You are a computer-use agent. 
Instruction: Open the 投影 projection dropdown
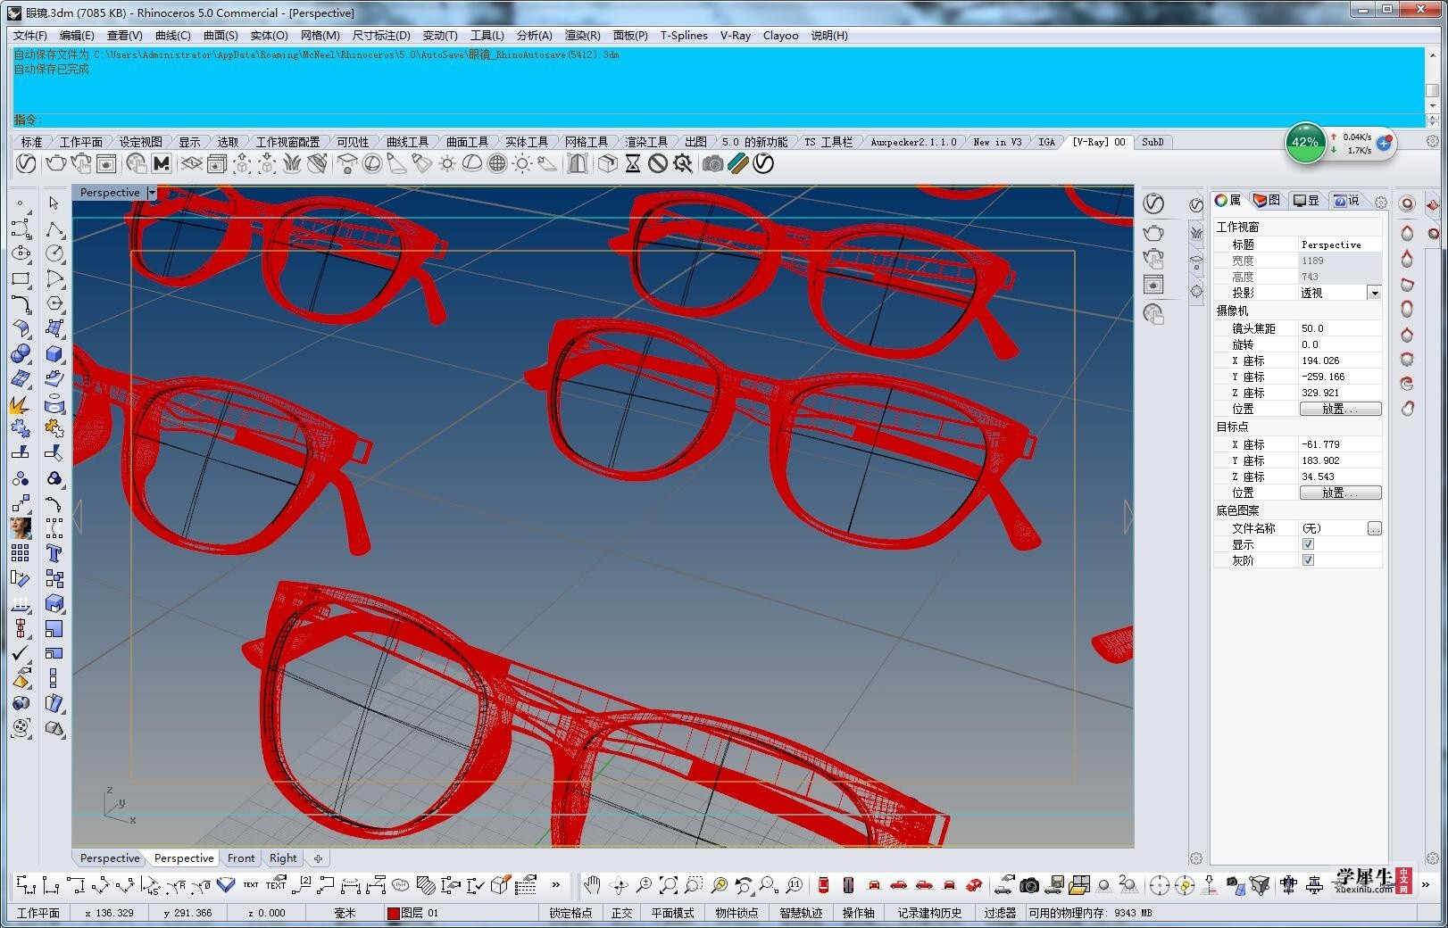tap(1375, 293)
